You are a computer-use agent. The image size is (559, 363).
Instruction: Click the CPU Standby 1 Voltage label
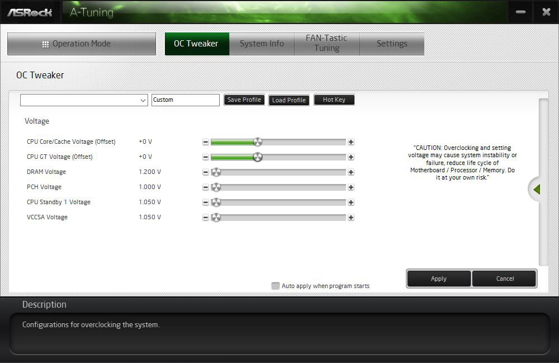click(x=59, y=202)
